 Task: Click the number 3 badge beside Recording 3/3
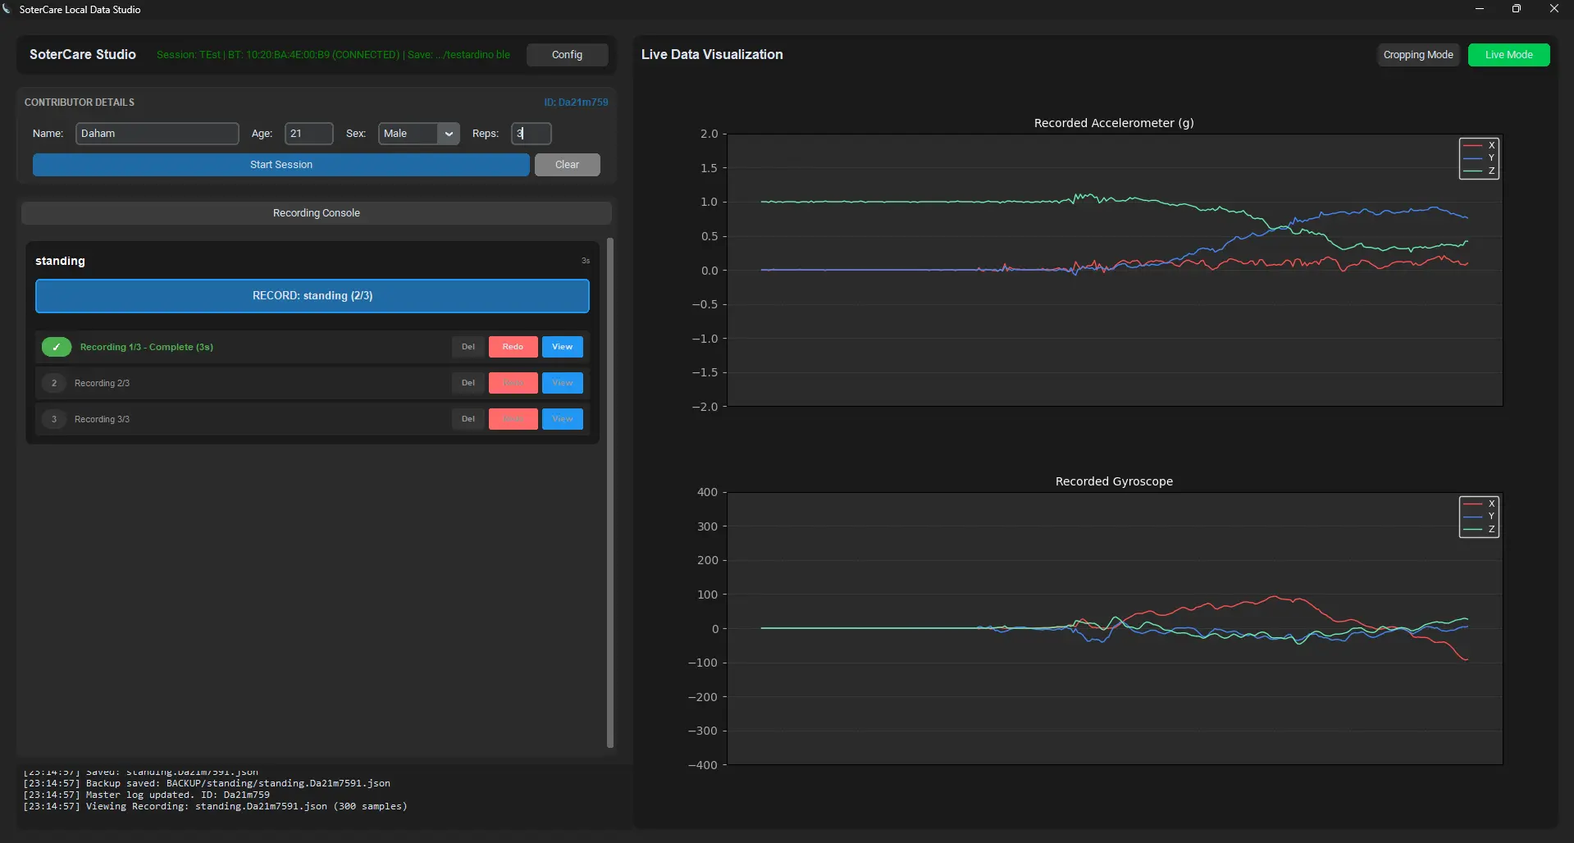pos(54,419)
